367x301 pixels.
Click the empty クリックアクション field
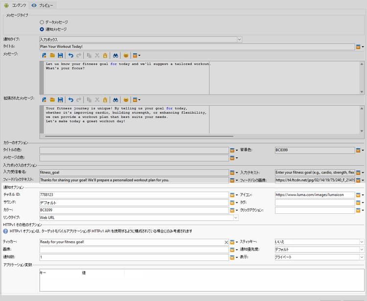(315, 210)
